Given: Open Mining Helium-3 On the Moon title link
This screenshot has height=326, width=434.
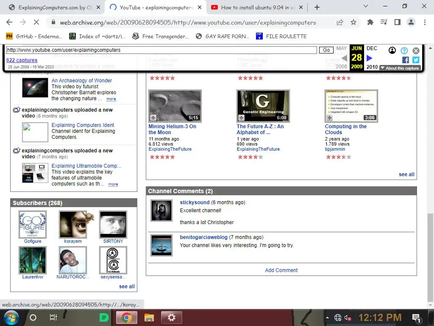Looking at the screenshot, I should click(x=172, y=129).
